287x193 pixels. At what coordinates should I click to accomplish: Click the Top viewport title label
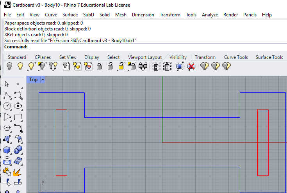(x=34, y=80)
